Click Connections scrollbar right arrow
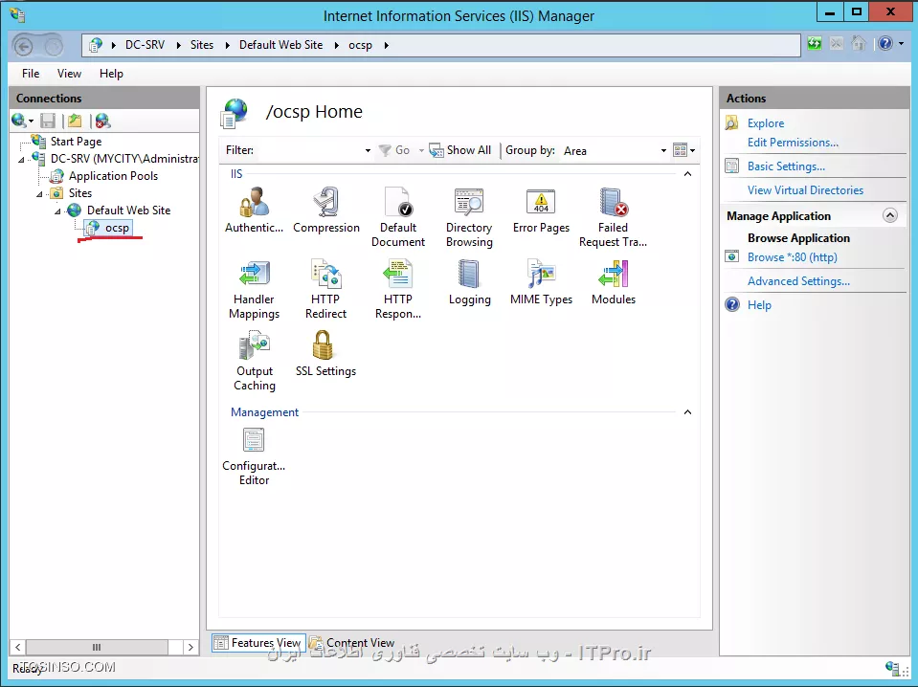This screenshot has height=687, width=918. (190, 647)
